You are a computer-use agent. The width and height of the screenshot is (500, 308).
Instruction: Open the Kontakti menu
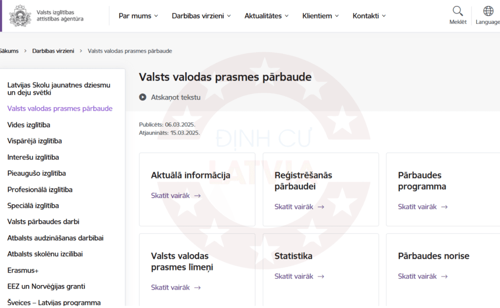point(369,16)
